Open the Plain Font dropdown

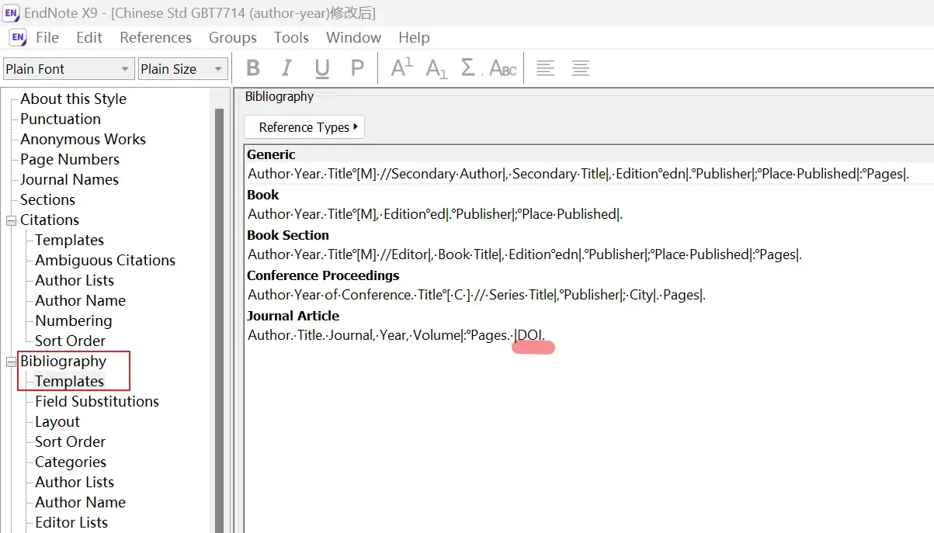(x=68, y=69)
